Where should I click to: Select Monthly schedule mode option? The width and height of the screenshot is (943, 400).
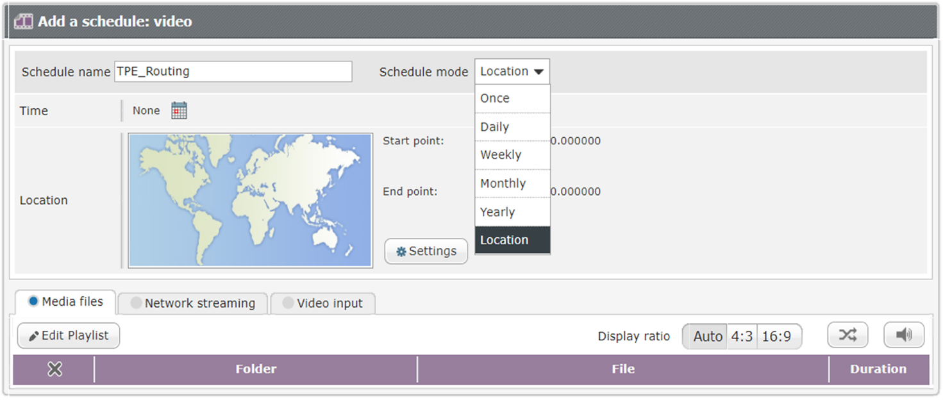point(512,183)
